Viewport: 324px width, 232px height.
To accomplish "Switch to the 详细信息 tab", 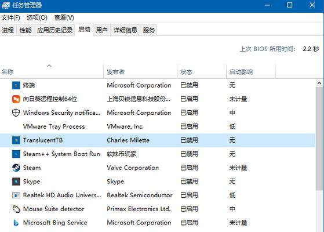I will coord(125,30).
